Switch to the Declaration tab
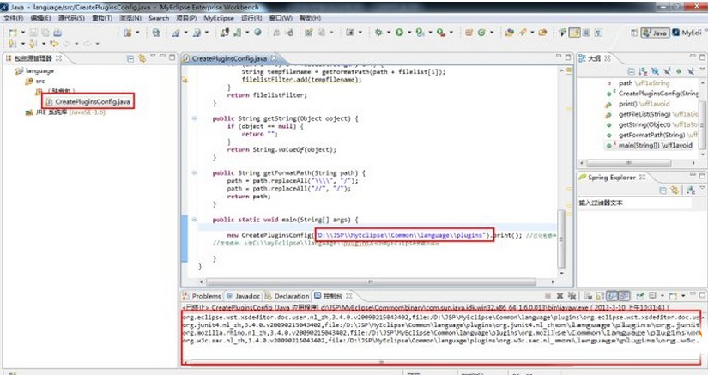The height and width of the screenshot is (375, 708). click(287, 296)
